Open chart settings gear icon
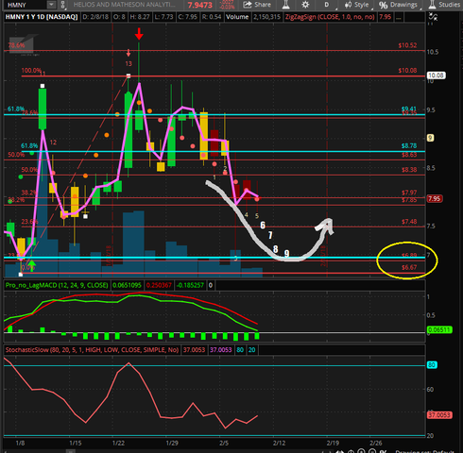 point(305,5)
